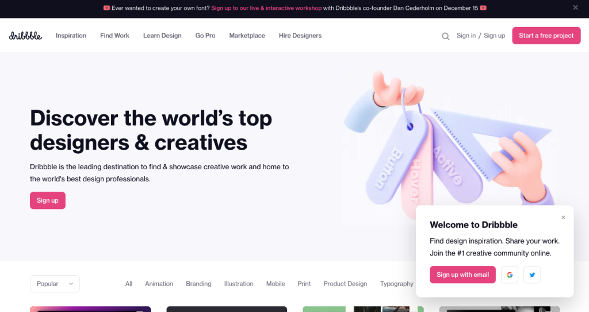The image size is (589, 312).
Task: Click the hero Sign up button
Action: [x=48, y=200]
